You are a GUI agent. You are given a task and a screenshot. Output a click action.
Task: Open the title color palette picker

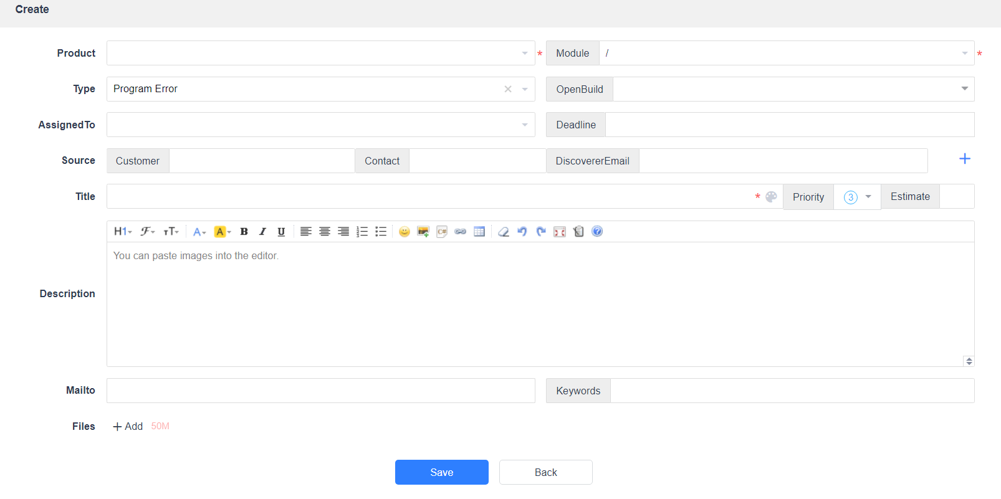pyautogui.click(x=771, y=197)
